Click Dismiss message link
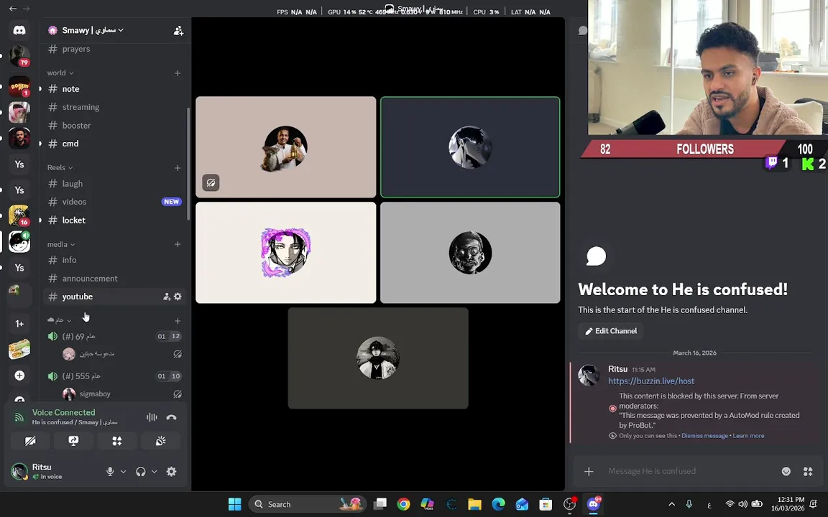Image resolution: width=828 pixels, height=517 pixels. [x=704, y=436]
